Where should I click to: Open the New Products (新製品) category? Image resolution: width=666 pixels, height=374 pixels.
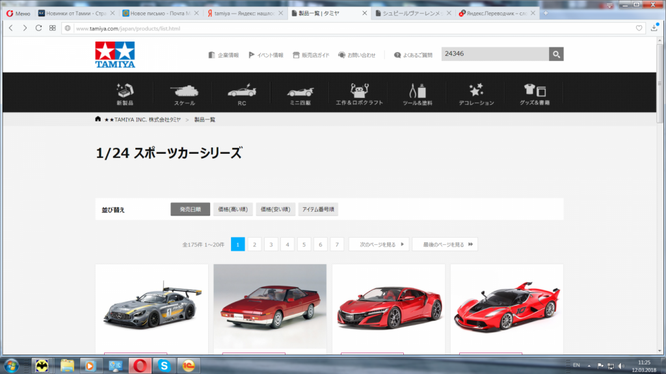(124, 93)
